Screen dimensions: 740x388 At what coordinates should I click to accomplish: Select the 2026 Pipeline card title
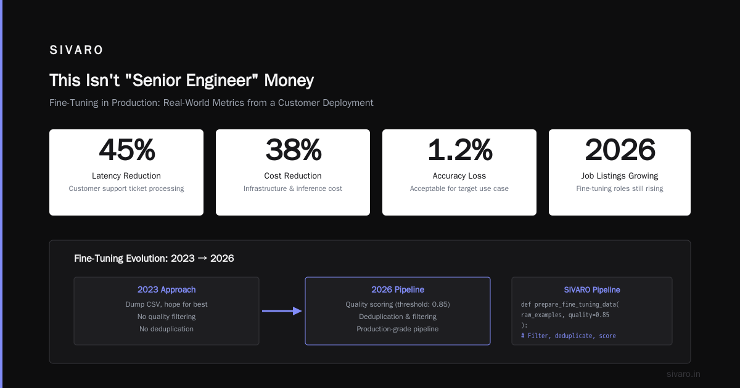pyautogui.click(x=398, y=289)
